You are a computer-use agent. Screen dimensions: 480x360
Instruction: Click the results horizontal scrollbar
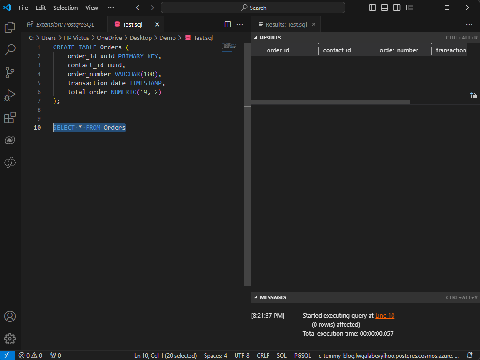pyautogui.click(x=330, y=102)
